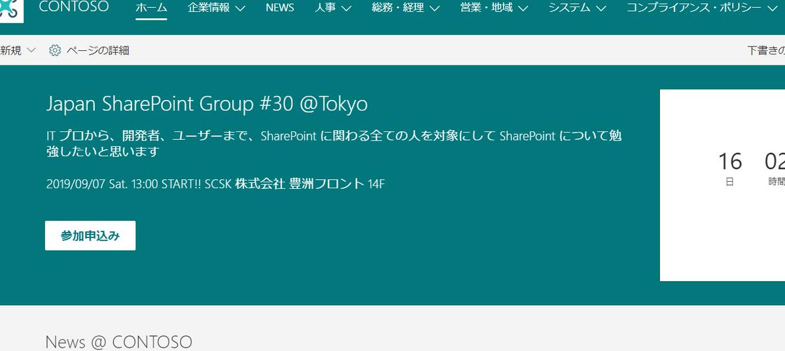Click the event date text 2019/09/07 Sat. 13:00 START
Viewport: 785px width, 351px height.
(123, 184)
